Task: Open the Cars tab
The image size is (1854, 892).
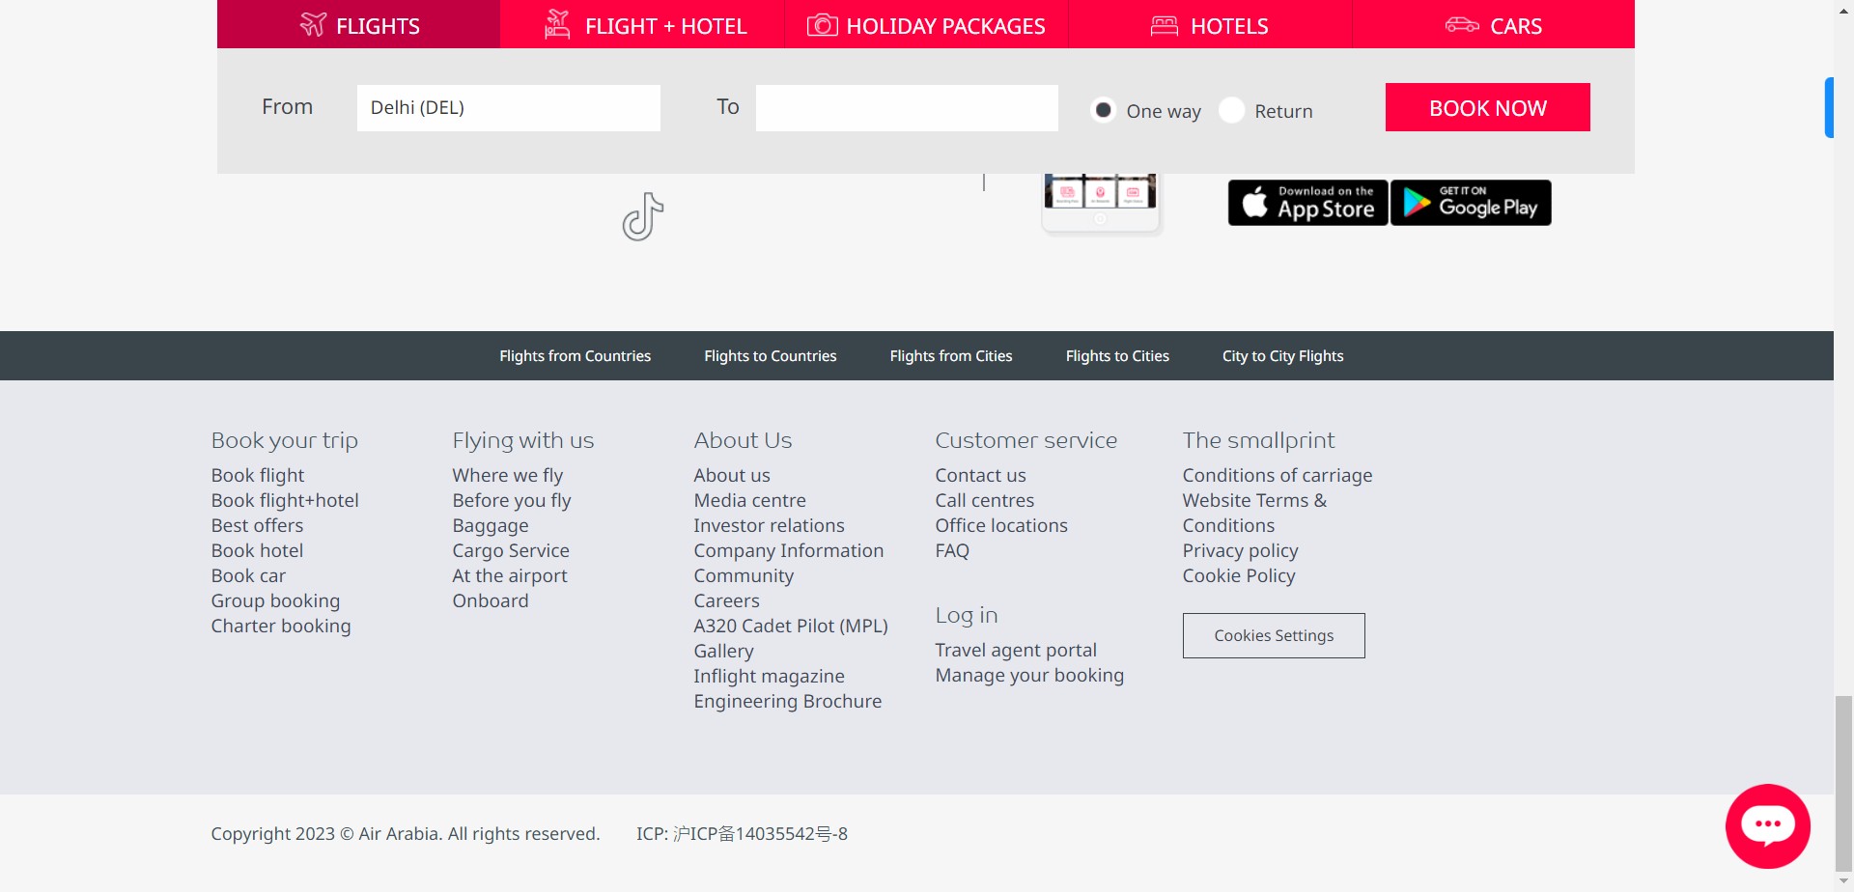Action: (x=1493, y=25)
